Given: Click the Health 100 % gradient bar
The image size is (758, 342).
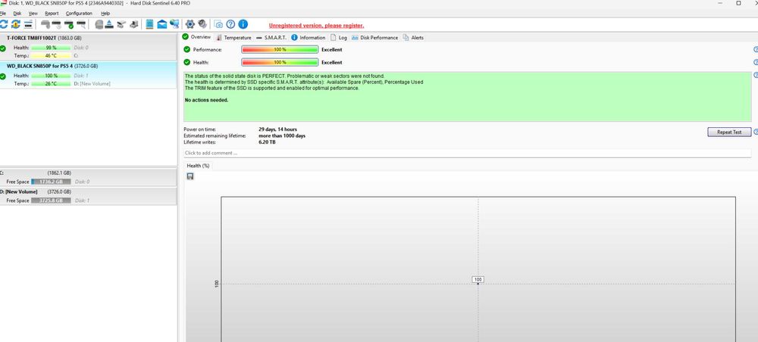Looking at the screenshot, I should (x=280, y=62).
